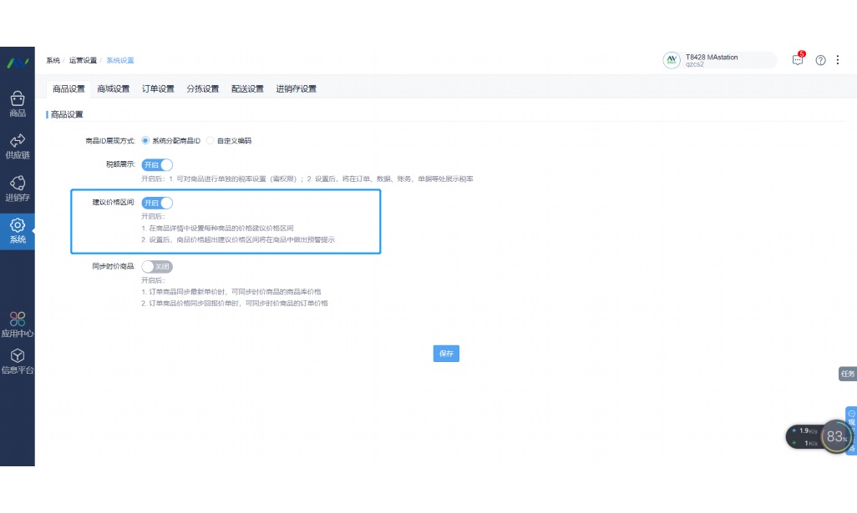857x513 pixels.
Task: Click the 系统 gear icon in sidebar
Action: [17, 225]
